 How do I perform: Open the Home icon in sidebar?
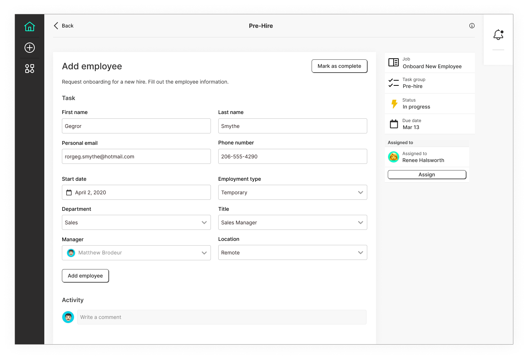point(30,26)
